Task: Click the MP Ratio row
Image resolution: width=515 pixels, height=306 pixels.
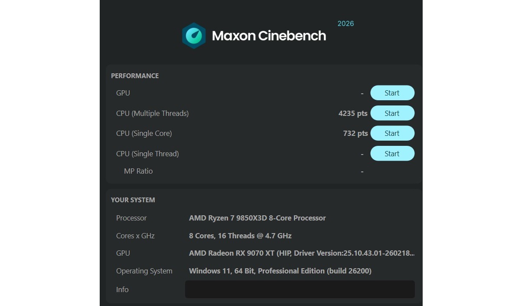Action: (138, 171)
